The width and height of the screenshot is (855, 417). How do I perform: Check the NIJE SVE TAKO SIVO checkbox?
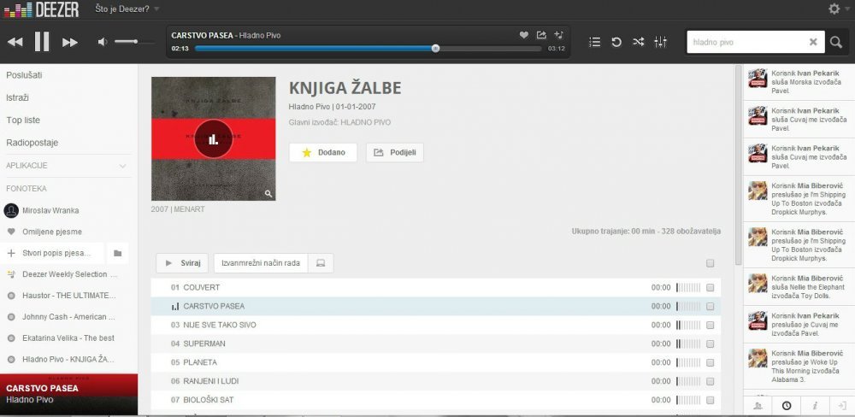tap(710, 325)
